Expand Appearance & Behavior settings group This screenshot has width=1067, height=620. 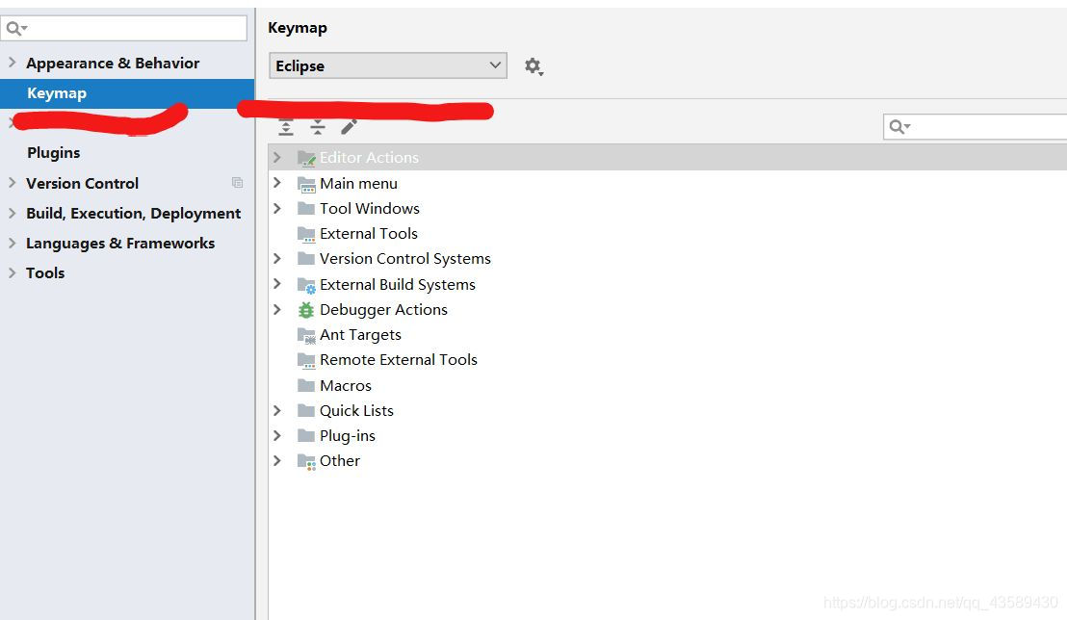tap(12, 62)
